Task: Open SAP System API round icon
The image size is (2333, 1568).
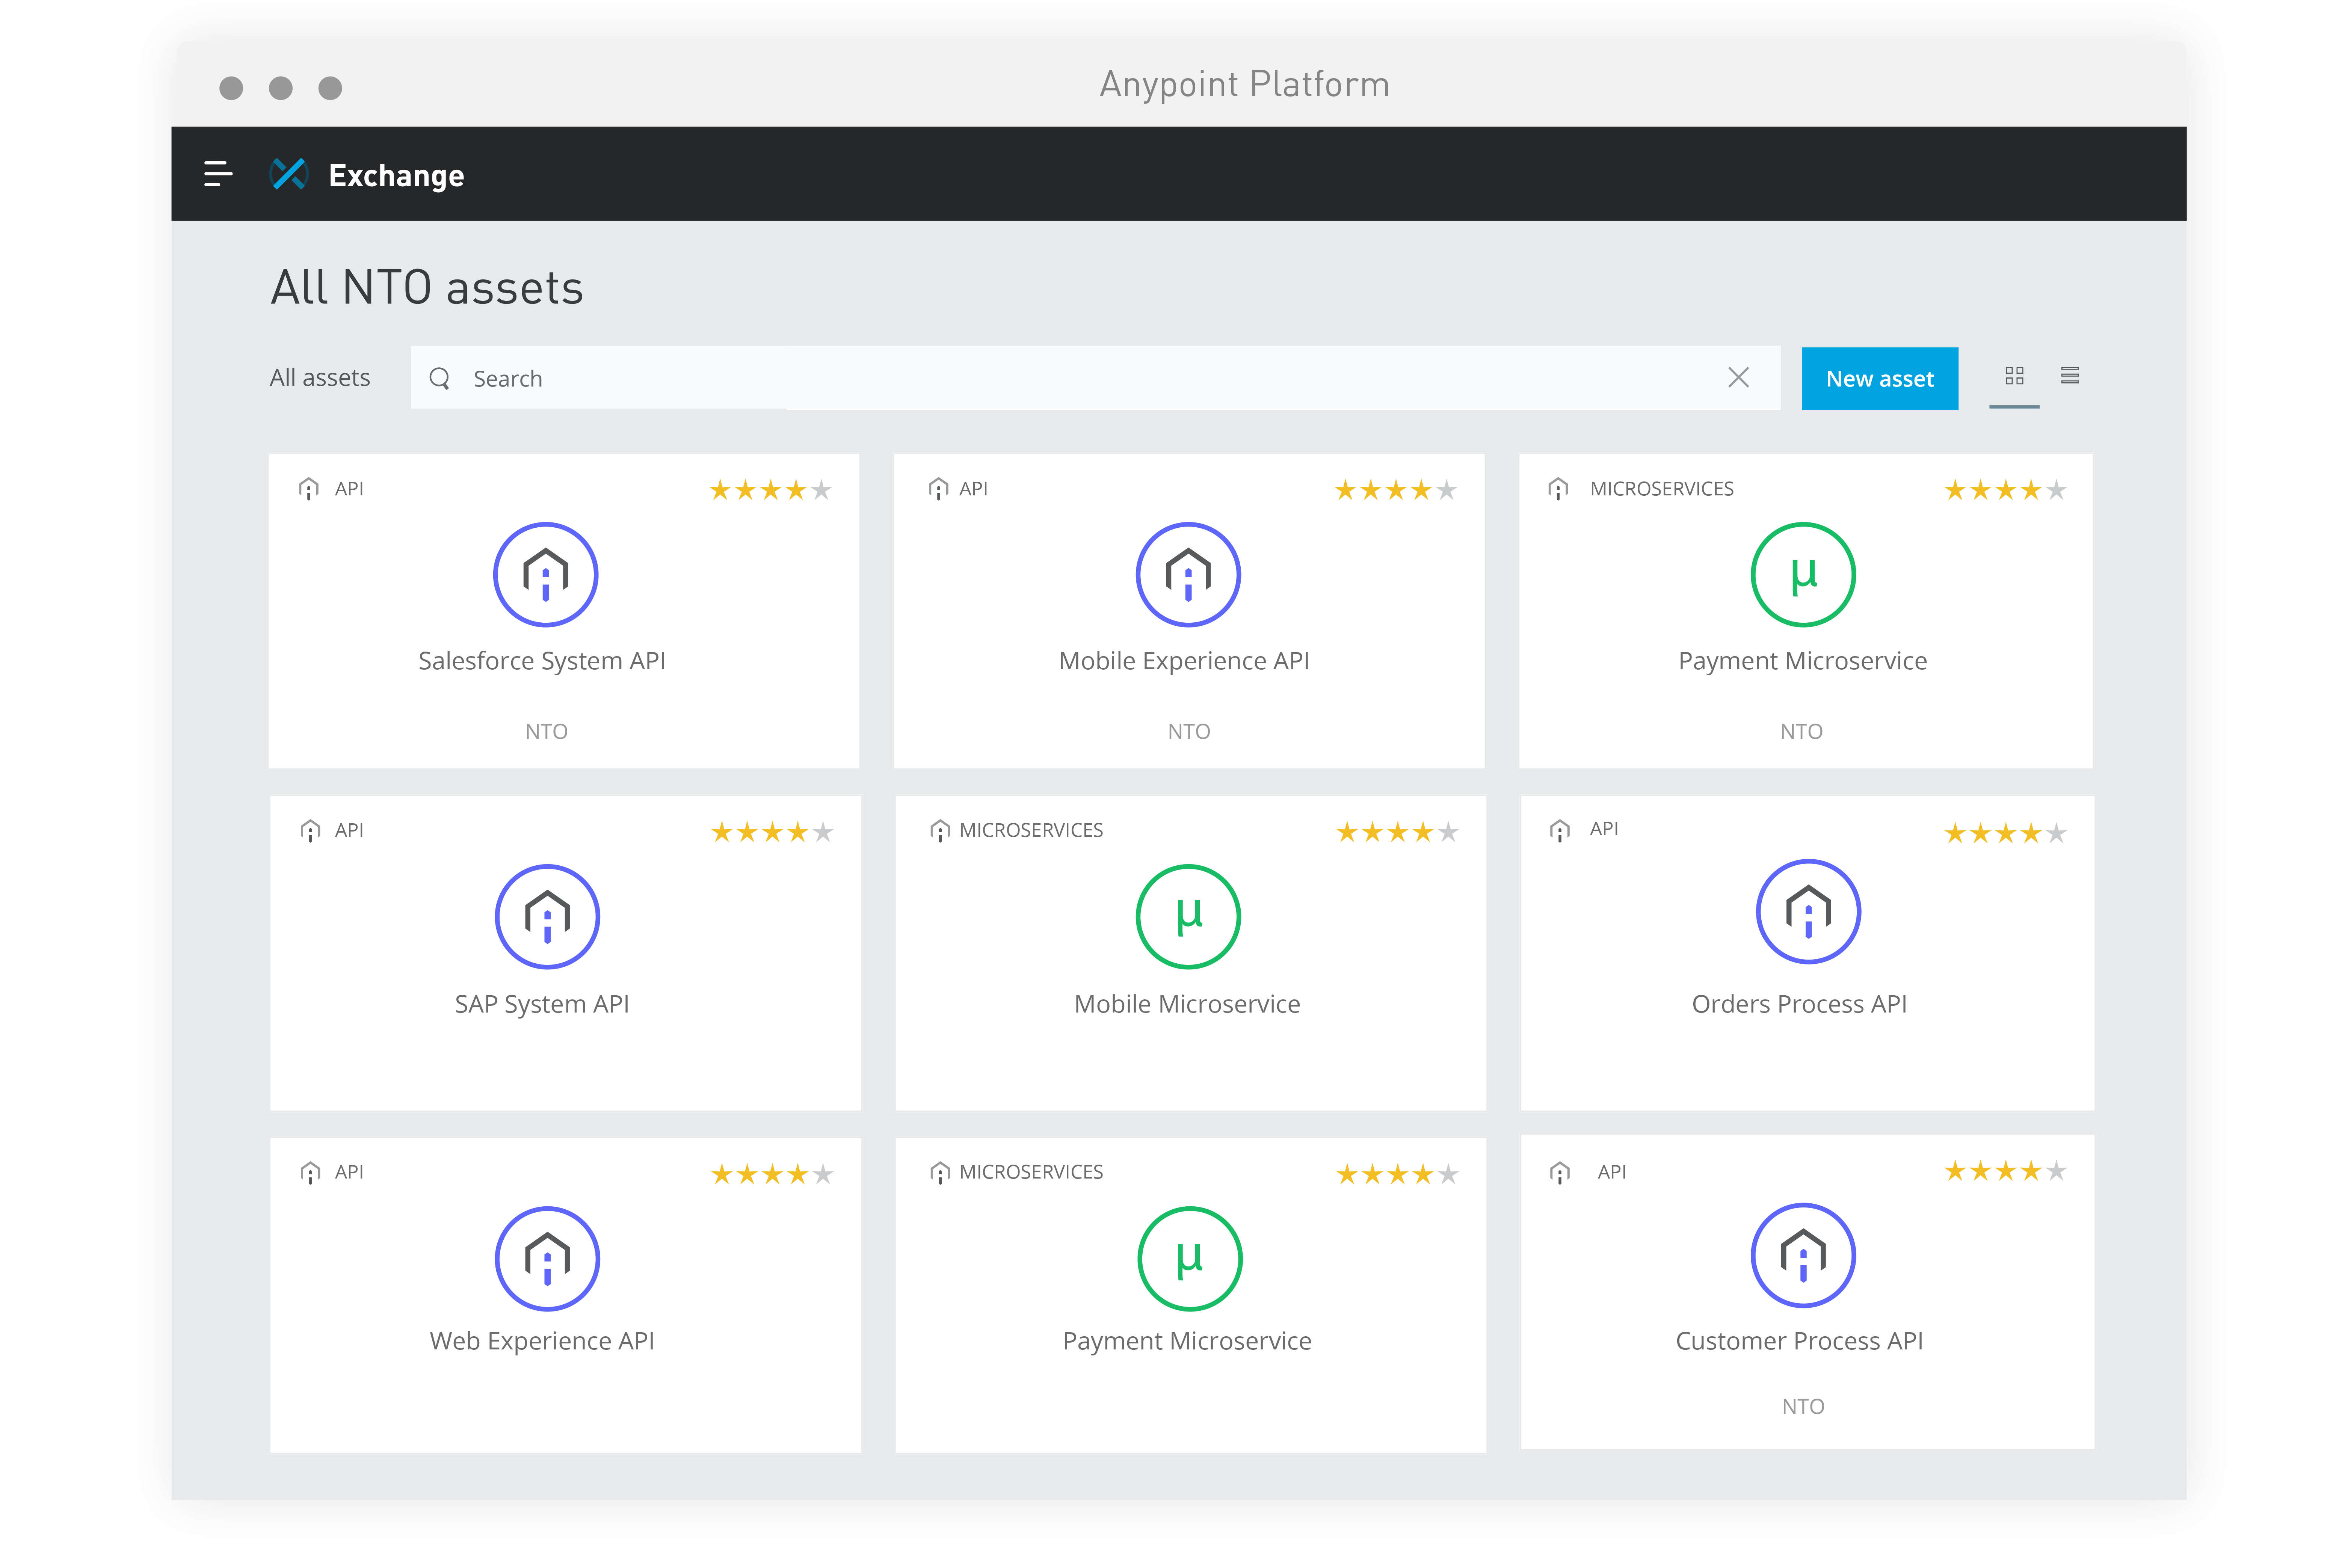Action: [547, 917]
